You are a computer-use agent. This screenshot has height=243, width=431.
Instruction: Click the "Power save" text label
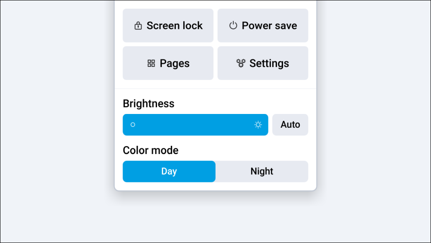click(269, 26)
